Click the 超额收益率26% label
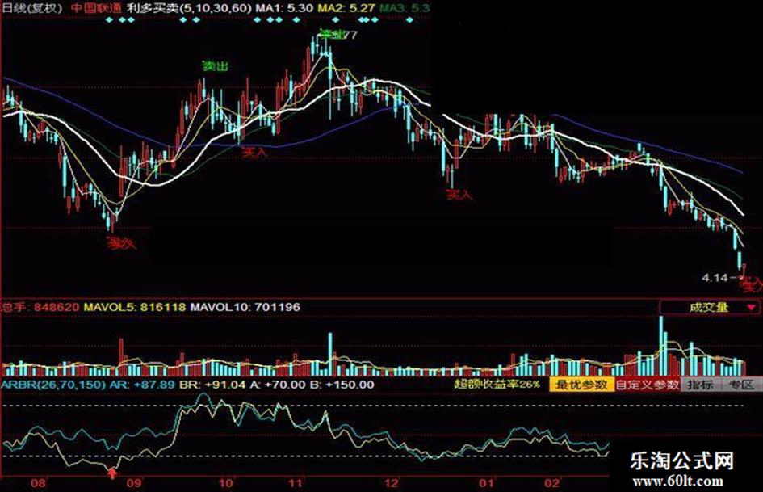The width and height of the screenshot is (763, 492). coord(497,384)
